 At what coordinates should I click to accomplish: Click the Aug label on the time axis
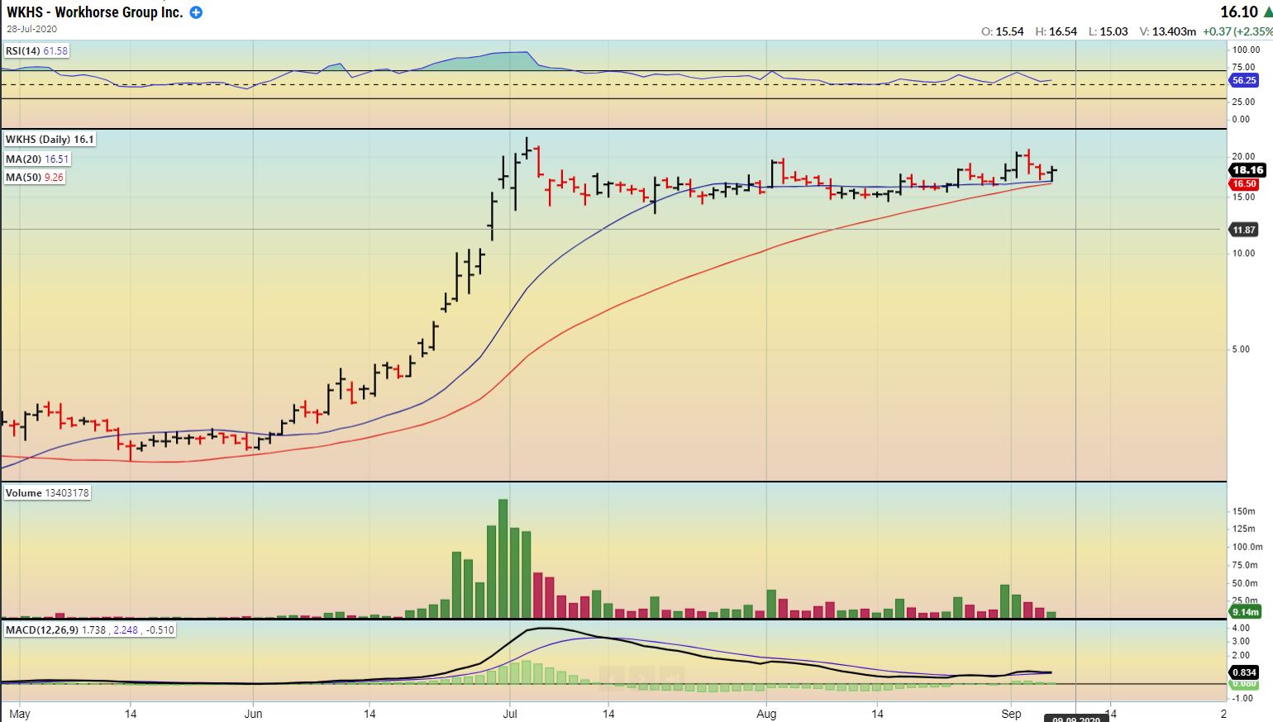tap(766, 714)
